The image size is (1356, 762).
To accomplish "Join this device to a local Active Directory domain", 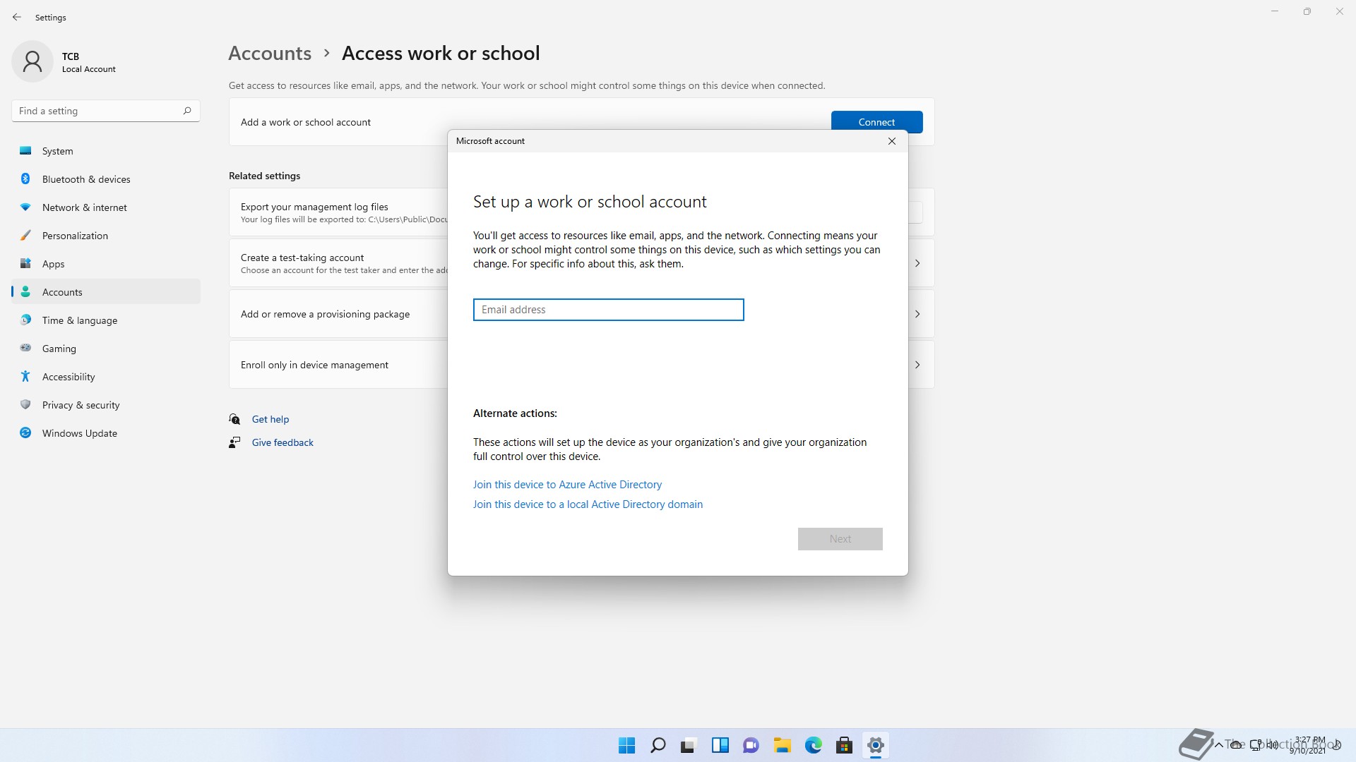I will tap(588, 504).
